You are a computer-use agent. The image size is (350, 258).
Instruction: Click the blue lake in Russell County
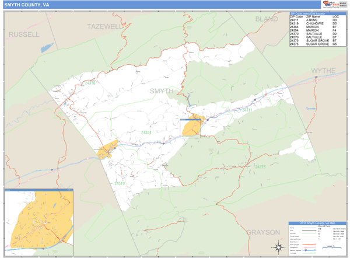(47, 47)
